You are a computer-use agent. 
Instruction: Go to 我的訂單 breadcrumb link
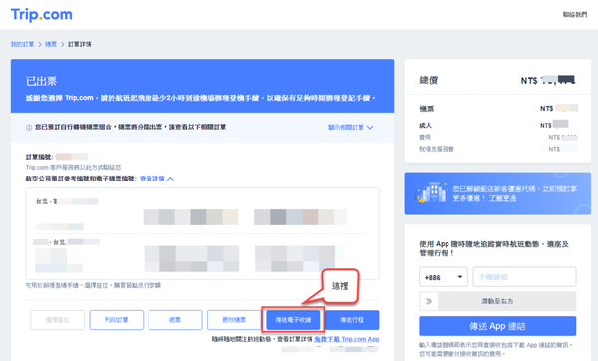pyautogui.click(x=22, y=44)
